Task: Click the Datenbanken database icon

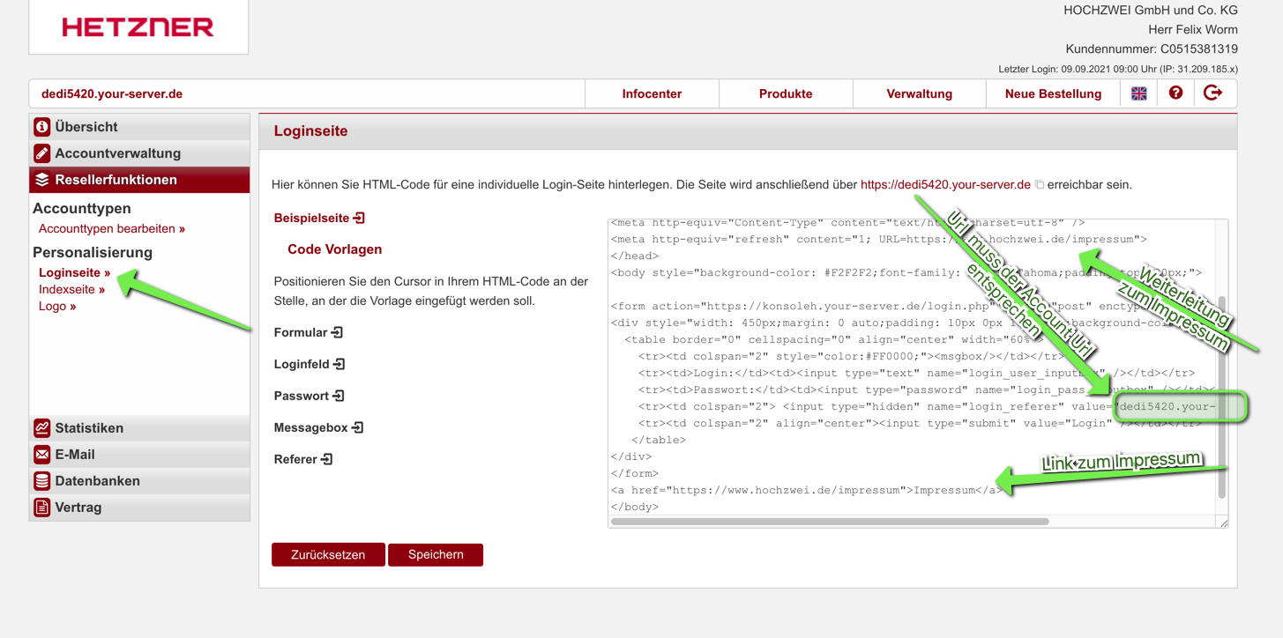Action: click(41, 481)
